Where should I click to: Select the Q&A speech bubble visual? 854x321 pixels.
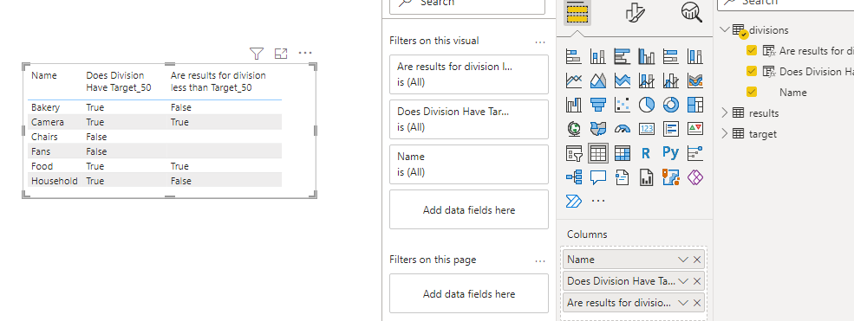(598, 177)
